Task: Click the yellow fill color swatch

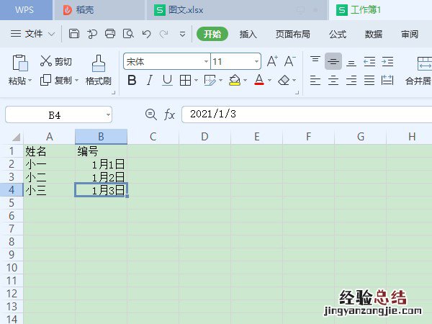Action: click(x=234, y=80)
